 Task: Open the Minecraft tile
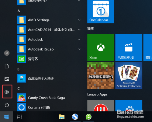pyautogui.click(x=101, y=76)
